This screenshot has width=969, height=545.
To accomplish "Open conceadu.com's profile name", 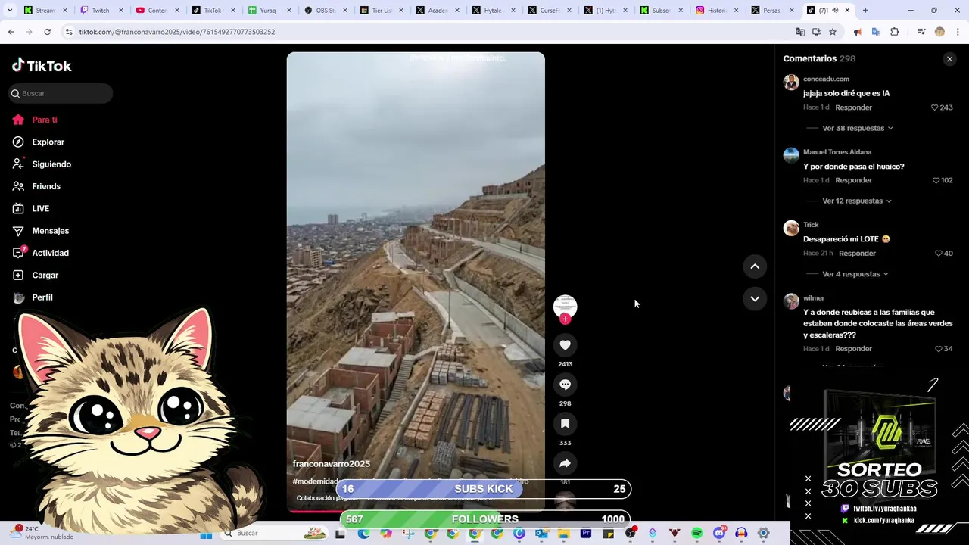I will 826,79.
